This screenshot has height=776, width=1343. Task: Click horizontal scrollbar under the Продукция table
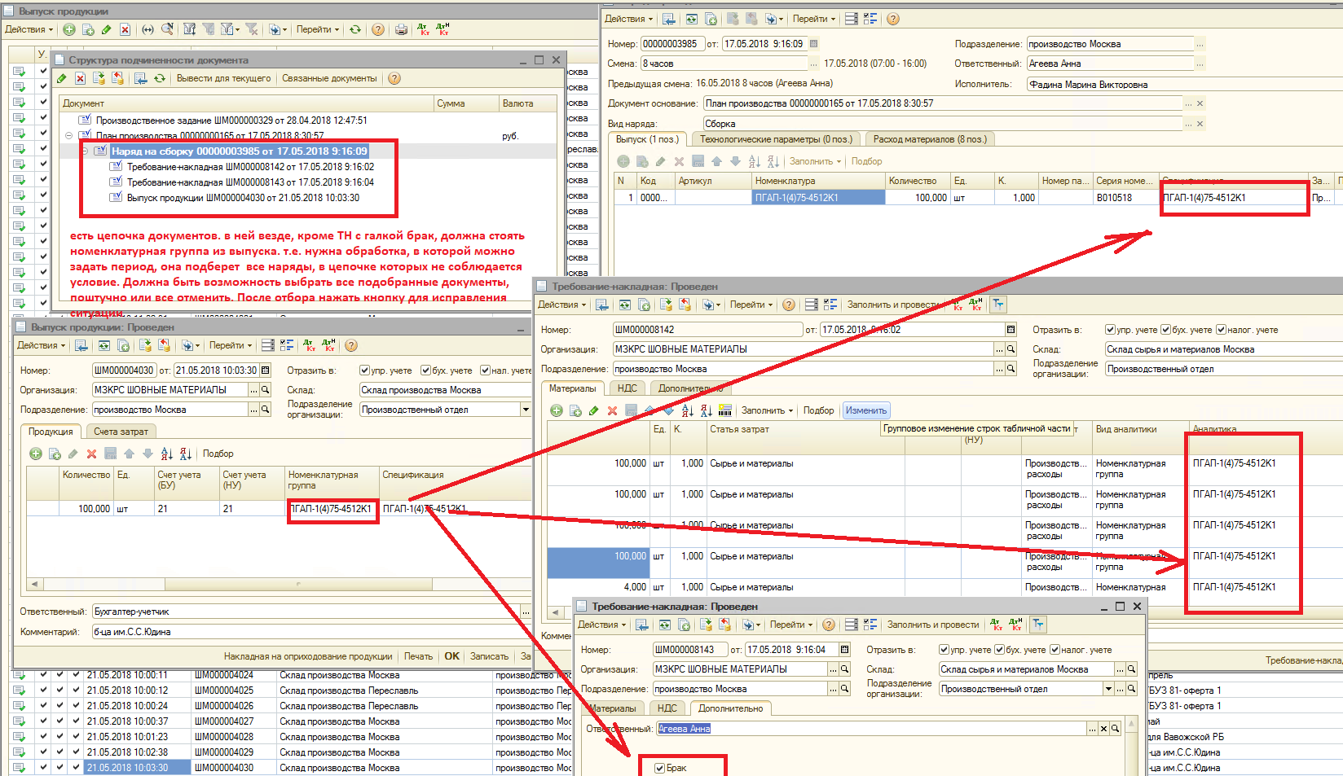(277, 584)
